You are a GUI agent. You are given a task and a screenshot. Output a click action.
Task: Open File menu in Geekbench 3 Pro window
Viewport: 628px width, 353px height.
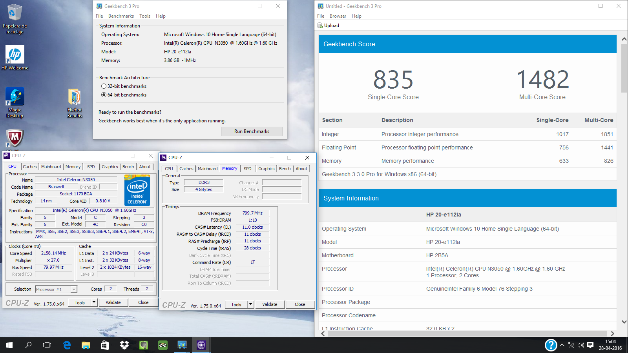pyautogui.click(x=99, y=16)
